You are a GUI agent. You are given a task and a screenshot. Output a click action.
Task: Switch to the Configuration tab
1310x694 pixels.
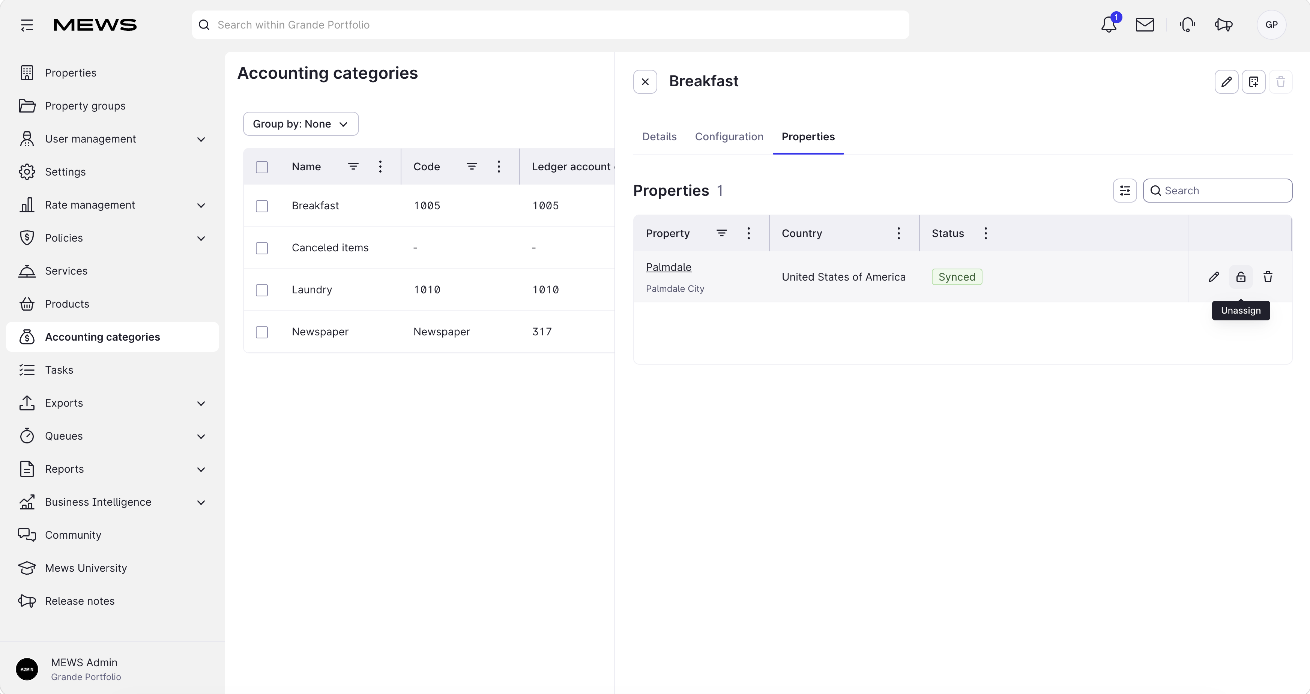click(729, 137)
